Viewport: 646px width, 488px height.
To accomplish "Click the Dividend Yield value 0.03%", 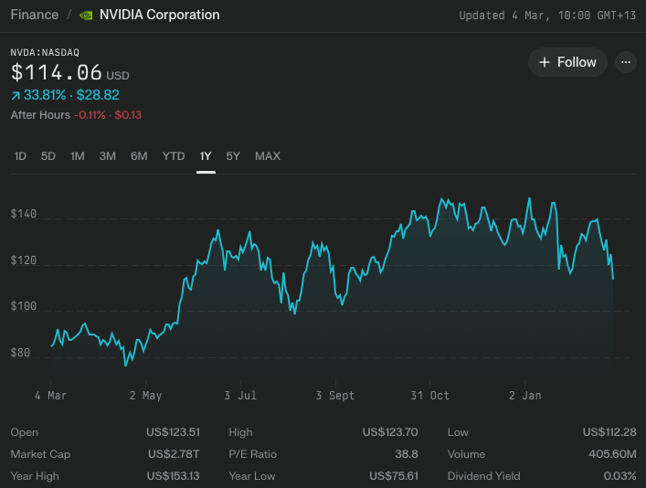I will click(x=620, y=476).
